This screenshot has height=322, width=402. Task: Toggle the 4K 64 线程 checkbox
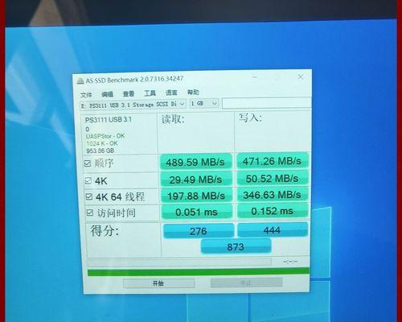(x=89, y=196)
